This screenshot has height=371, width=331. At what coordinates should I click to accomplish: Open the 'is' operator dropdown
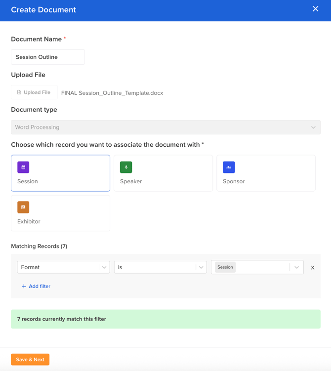point(201,267)
